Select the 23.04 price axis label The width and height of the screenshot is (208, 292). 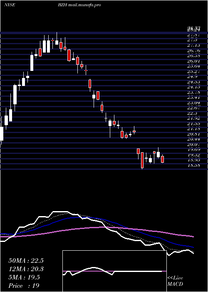[193, 103]
